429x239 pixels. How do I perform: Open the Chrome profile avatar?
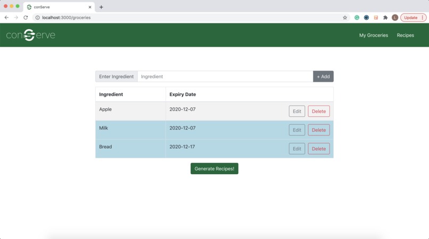pyautogui.click(x=395, y=18)
